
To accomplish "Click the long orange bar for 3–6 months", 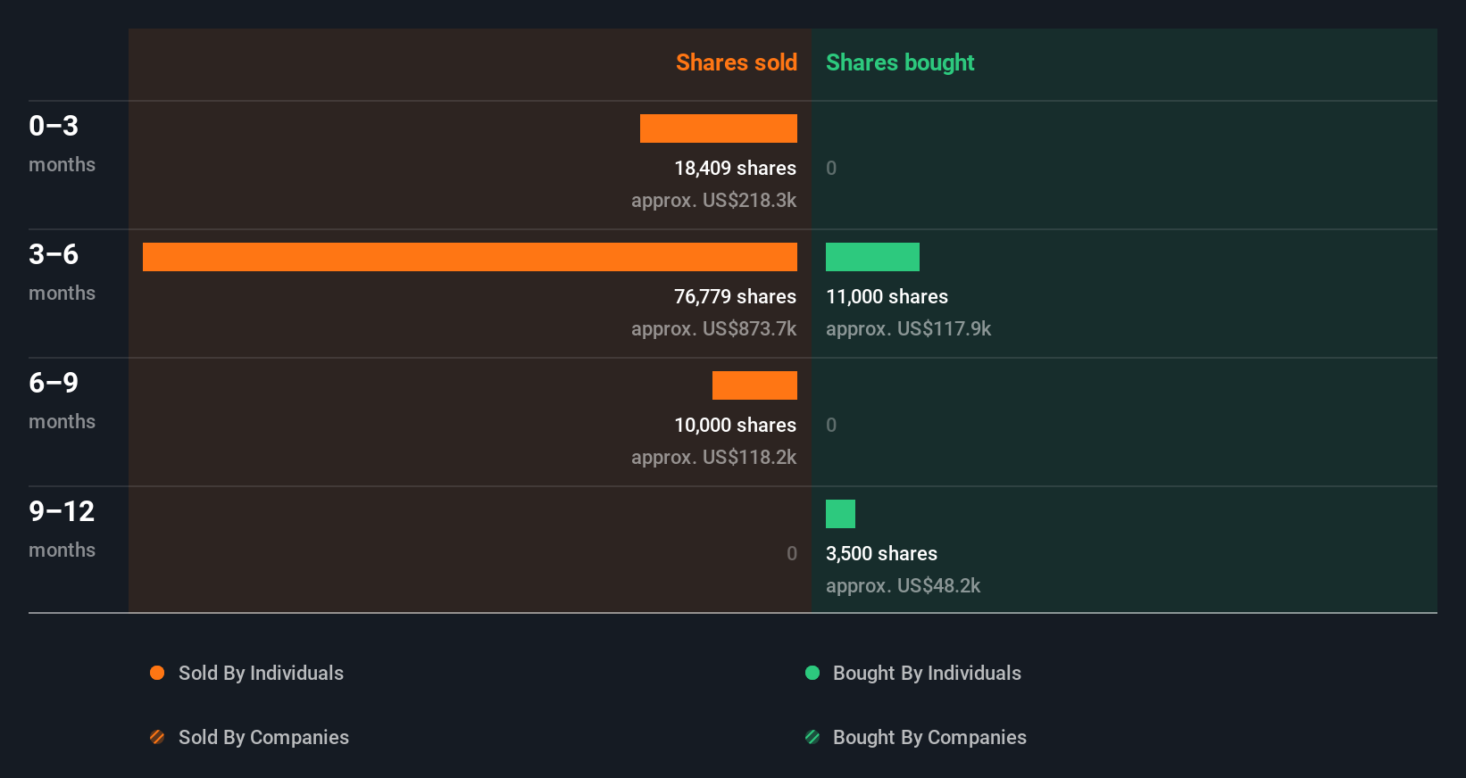I will tap(470, 257).
